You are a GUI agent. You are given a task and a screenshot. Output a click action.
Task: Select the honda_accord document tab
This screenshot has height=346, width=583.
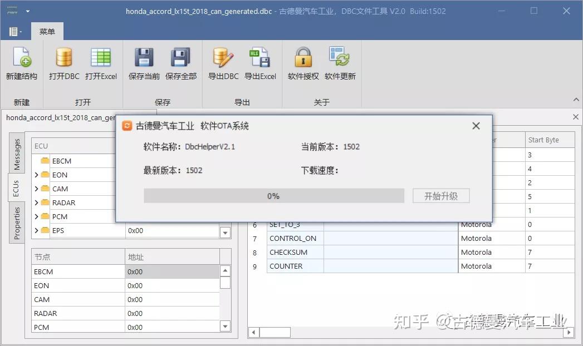pos(60,118)
